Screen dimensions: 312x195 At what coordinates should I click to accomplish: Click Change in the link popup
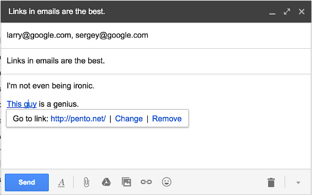(129, 118)
